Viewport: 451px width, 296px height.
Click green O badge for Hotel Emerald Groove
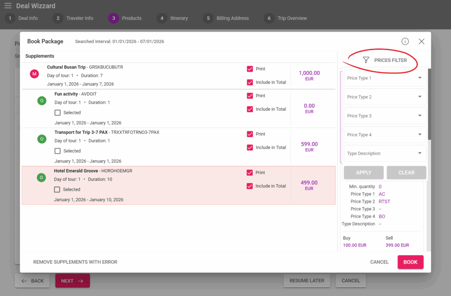pyautogui.click(x=41, y=178)
